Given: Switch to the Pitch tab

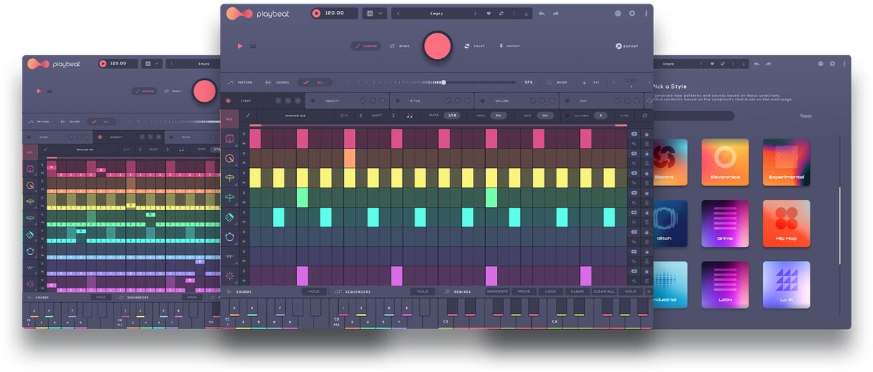Looking at the screenshot, I should (x=415, y=100).
